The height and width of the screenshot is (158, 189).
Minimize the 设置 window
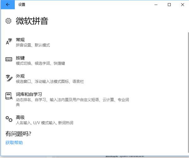[156, 5]
